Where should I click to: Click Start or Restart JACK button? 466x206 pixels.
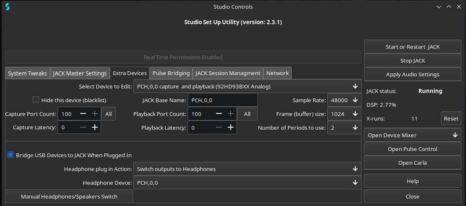click(412, 47)
